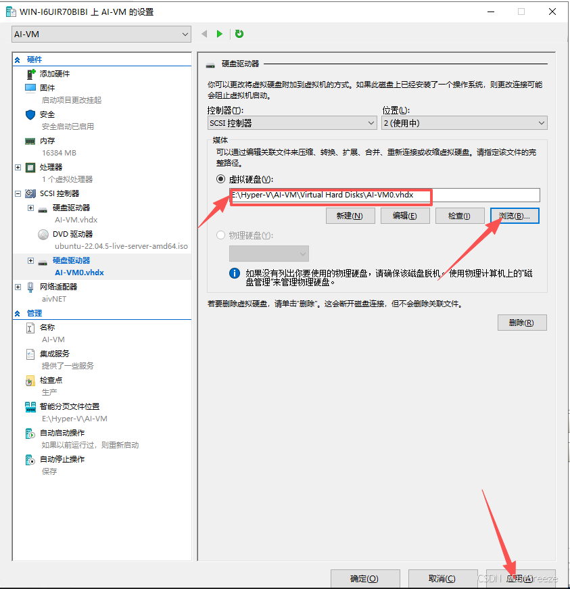Click the SCSI 控制器 controller icon
This screenshot has width=570, height=589.
(30, 193)
